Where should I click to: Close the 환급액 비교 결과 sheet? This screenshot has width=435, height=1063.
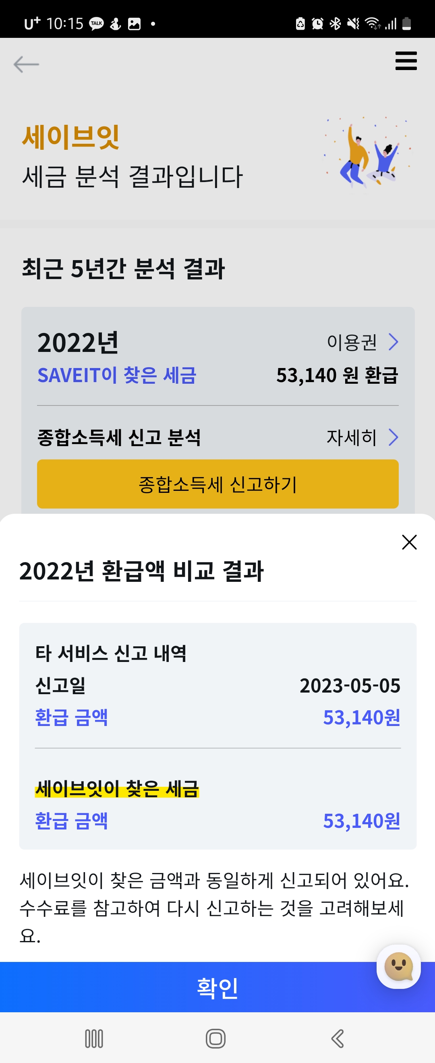(x=409, y=542)
